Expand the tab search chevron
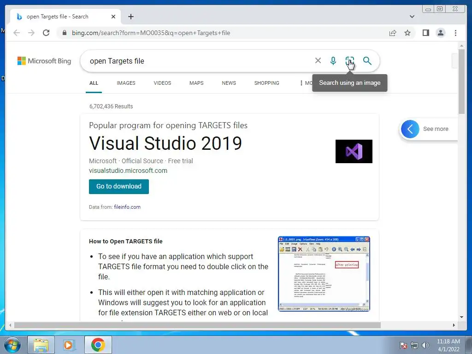The width and height of the screenshot is (472, 354). [412, 17]
